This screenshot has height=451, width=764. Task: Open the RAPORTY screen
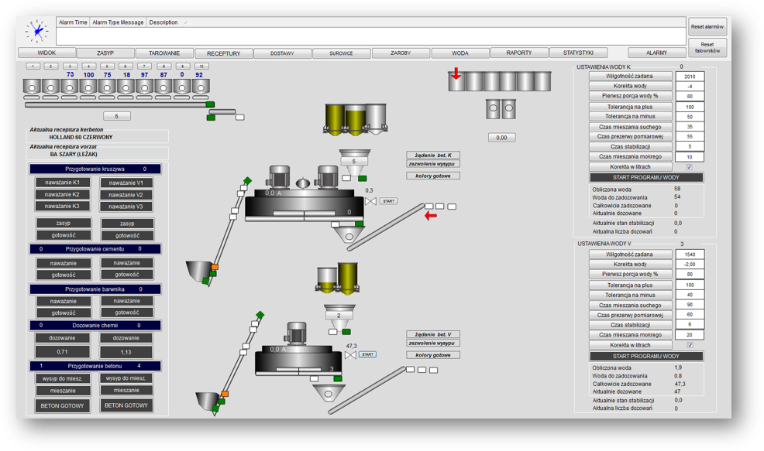519,53
